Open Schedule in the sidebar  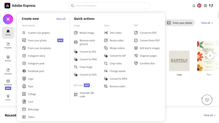click(x=8, y=84)
